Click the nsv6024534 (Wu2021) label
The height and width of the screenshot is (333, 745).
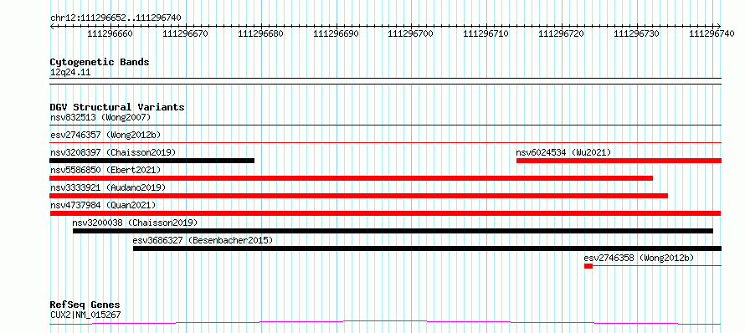(x=563, y=152)
